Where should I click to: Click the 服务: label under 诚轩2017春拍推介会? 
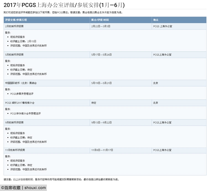click(x=8, y=109)
